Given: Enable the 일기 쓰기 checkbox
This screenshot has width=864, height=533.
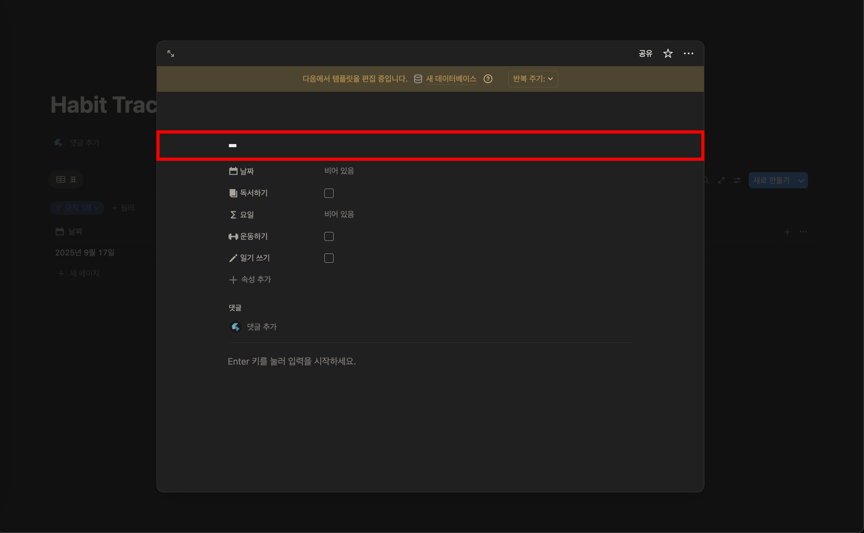Looking at the screenshot, I should [329, 258].
